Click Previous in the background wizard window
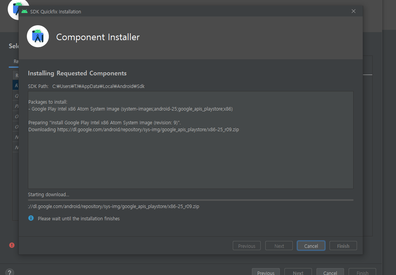Viewport: 396px width, 275px height. click(x=266, y=272)
